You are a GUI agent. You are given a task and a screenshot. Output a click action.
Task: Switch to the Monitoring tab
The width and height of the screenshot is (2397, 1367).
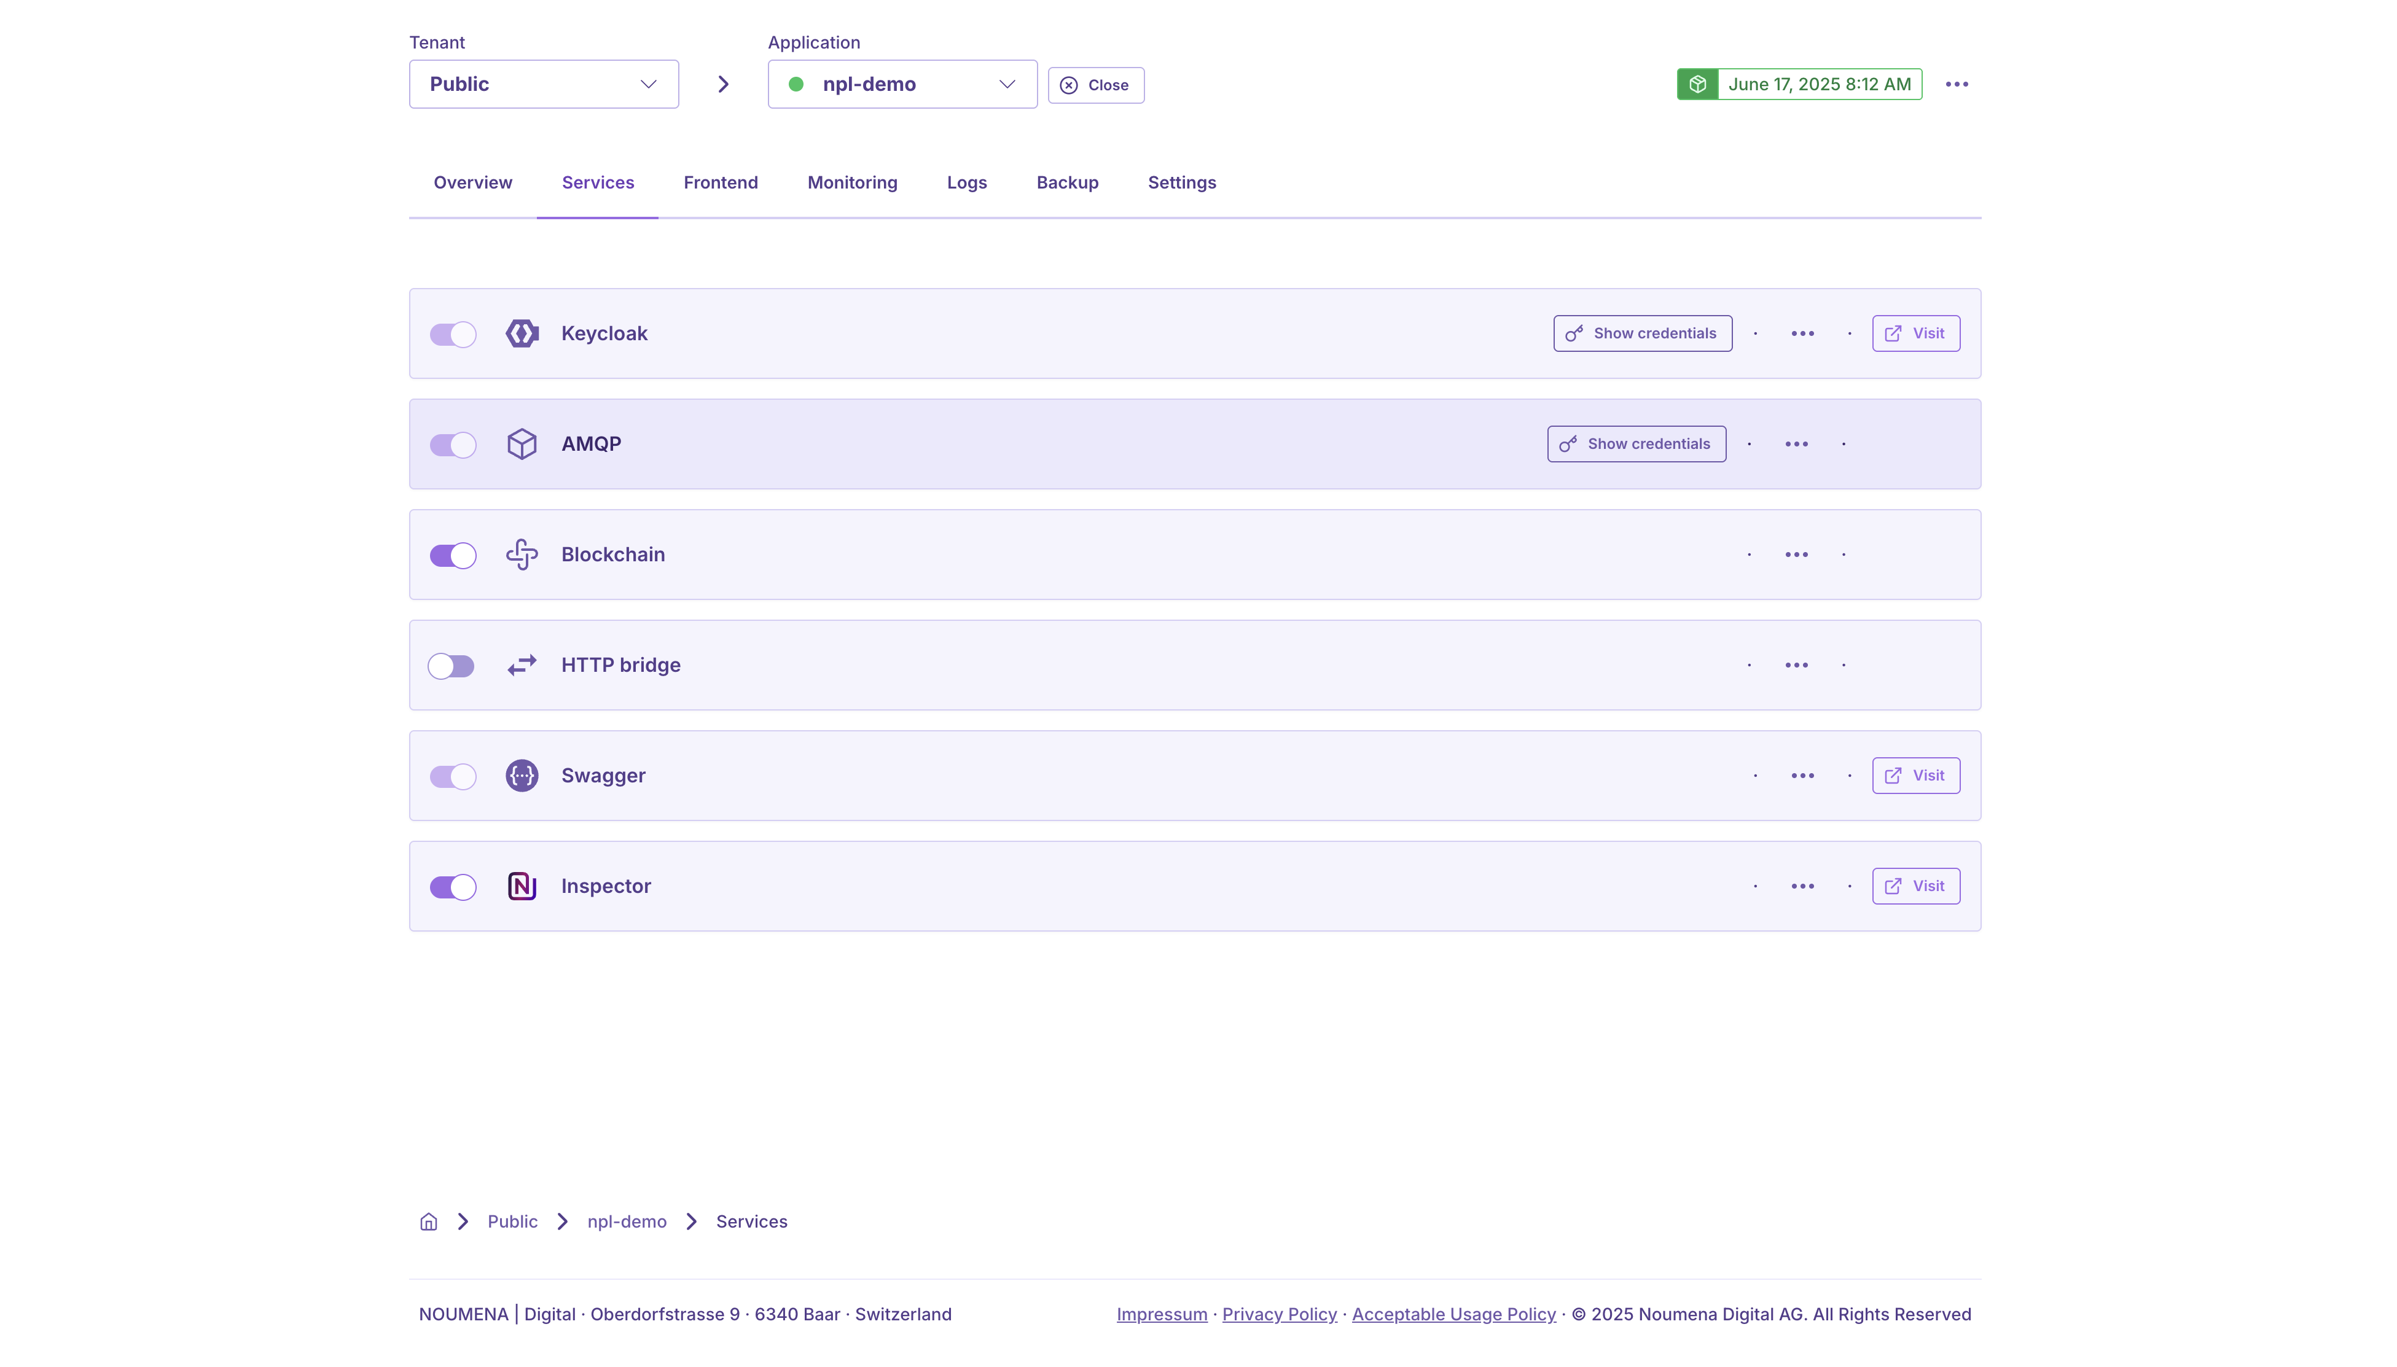tap(851, 183)
